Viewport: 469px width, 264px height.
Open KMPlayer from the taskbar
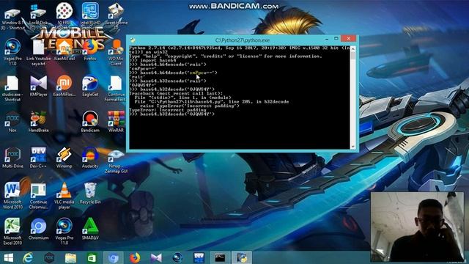click(x=156, y=257)
